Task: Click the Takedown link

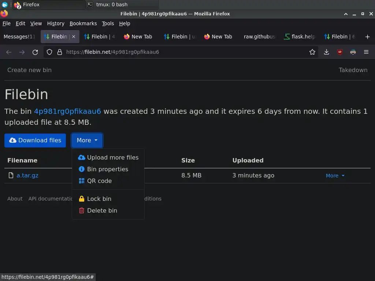Action: tap(353, 70)
